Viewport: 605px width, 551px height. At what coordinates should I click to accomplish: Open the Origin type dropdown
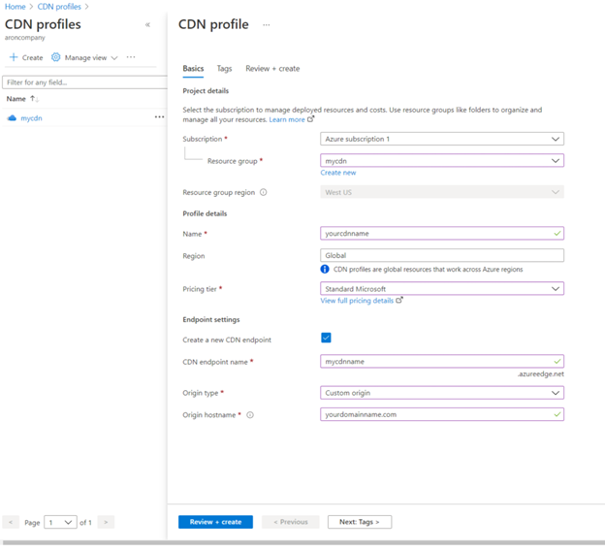point(442,393)
